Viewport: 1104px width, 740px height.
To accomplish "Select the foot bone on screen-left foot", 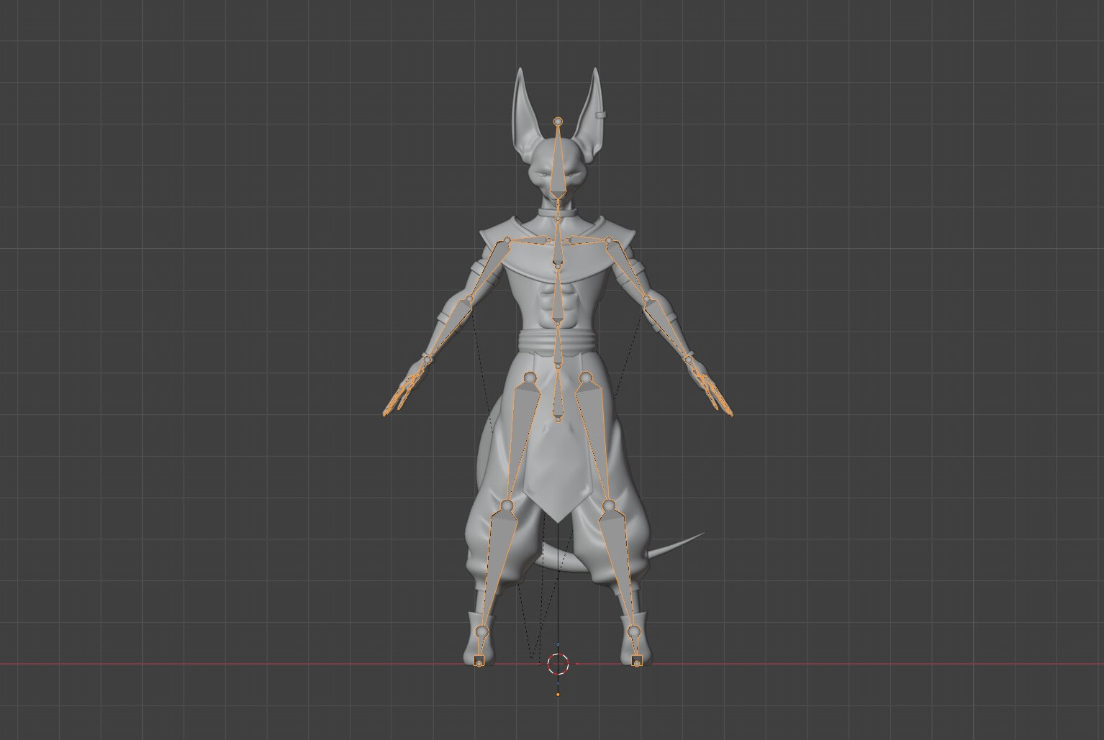I will click(x=481, y=647).
